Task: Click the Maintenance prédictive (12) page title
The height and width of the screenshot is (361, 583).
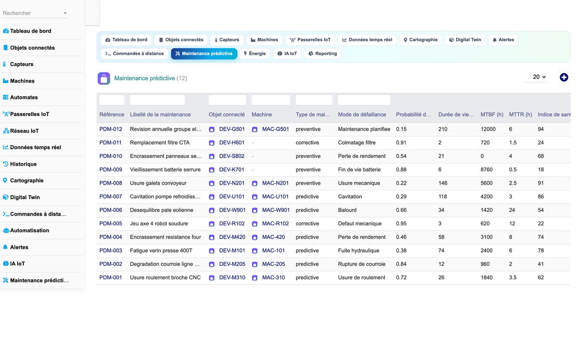Action: click(x=151, y=78)
